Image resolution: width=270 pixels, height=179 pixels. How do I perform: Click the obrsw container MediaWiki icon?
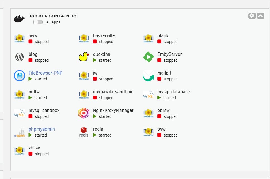(x=148, y=113)
